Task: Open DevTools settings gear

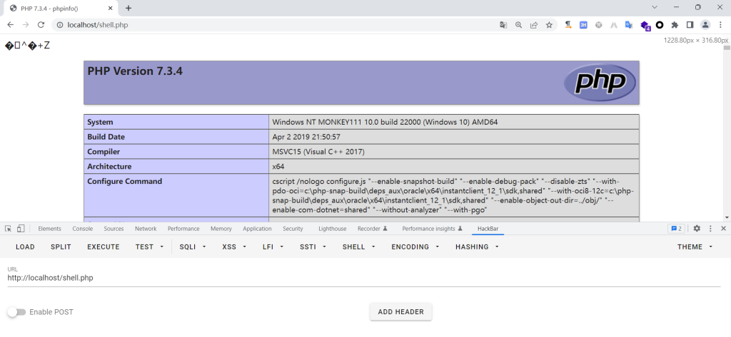Action: click(697, 229)
